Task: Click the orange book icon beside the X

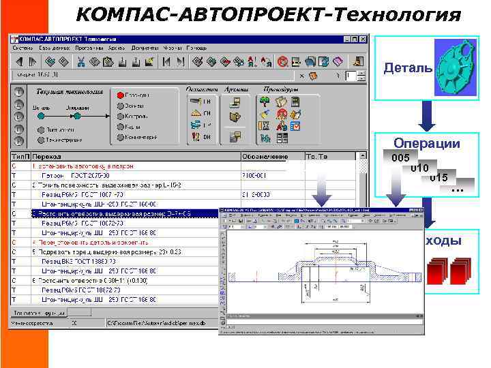Action: coord(313,76)
